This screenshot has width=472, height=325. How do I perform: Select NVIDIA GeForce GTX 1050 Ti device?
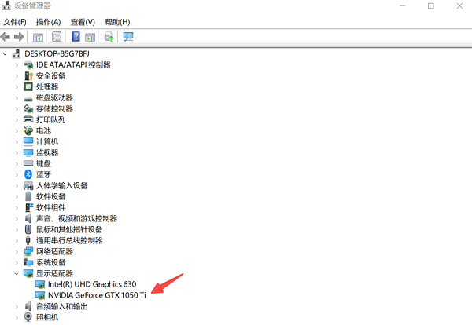pos(97,295)
